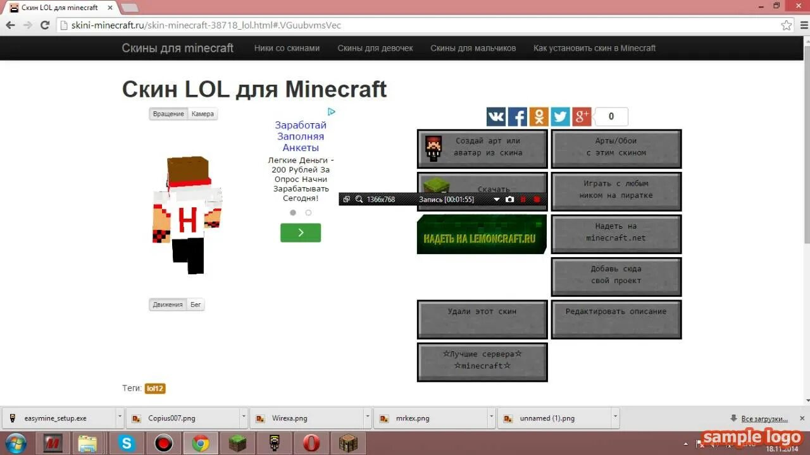Click Лучшие сервера minecraft button
Image resolution: width=810 pixels, height=455 pixels.
[x=482, y=362]
